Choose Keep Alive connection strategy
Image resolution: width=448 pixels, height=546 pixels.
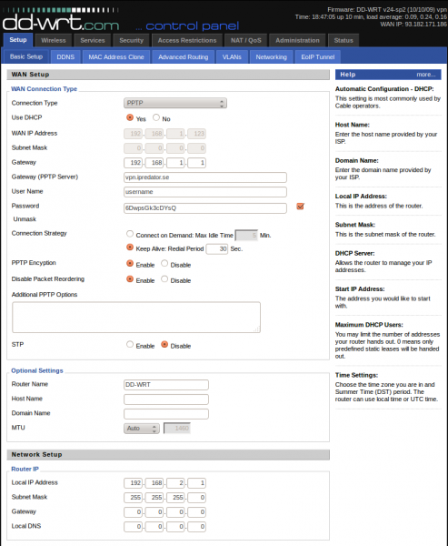(x=130, y=248)
